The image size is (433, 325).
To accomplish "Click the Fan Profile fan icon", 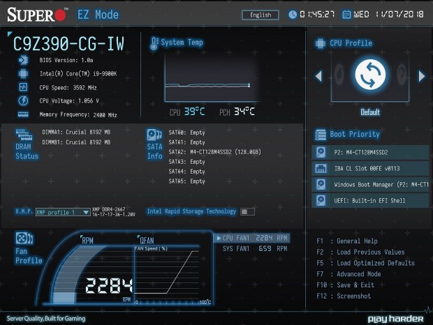I will click(24, 239).
